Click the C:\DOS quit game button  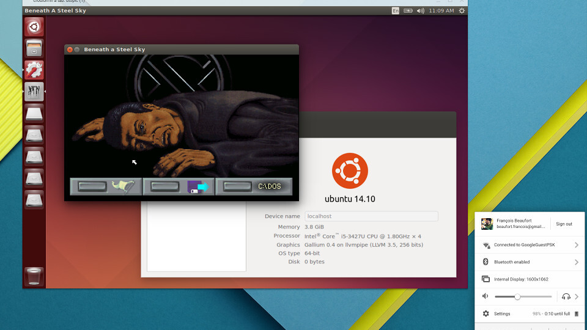coord(254,186)
